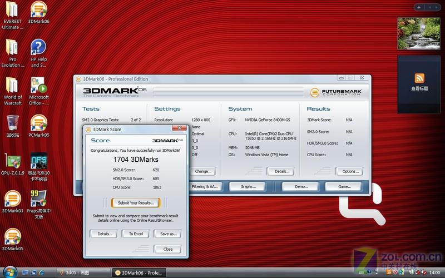Open the Filtering & AA settings
The image size is (445, 278).
[x=205, y=187]
